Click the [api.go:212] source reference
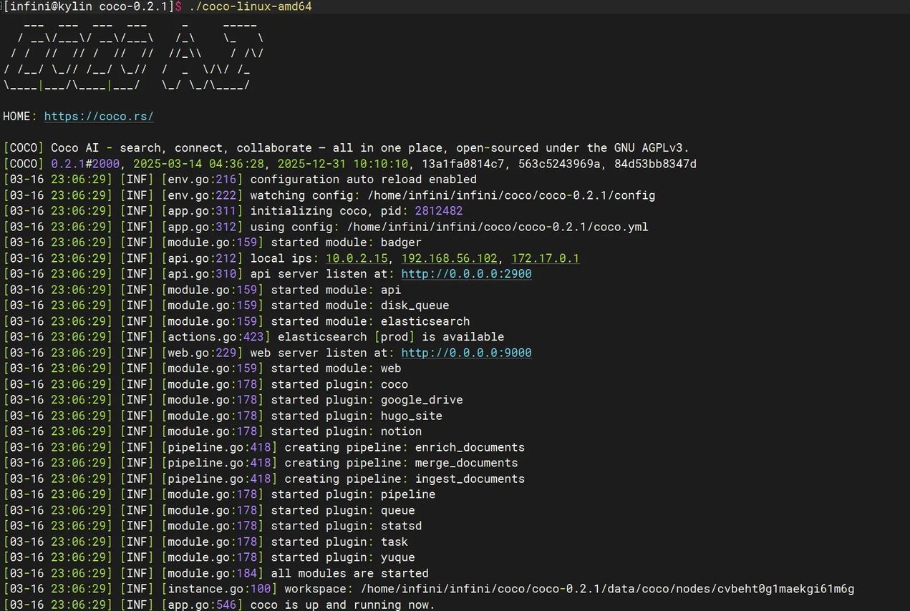The width and height of the screenshot is (910, 611). [x=202, y=258]
